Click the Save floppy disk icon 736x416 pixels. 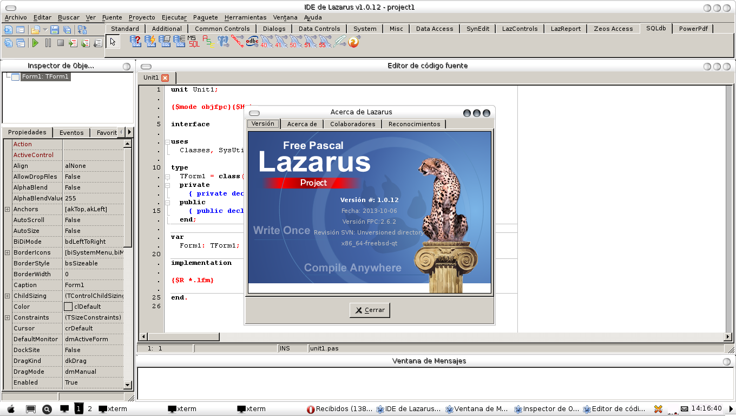(x=55, y=30)
